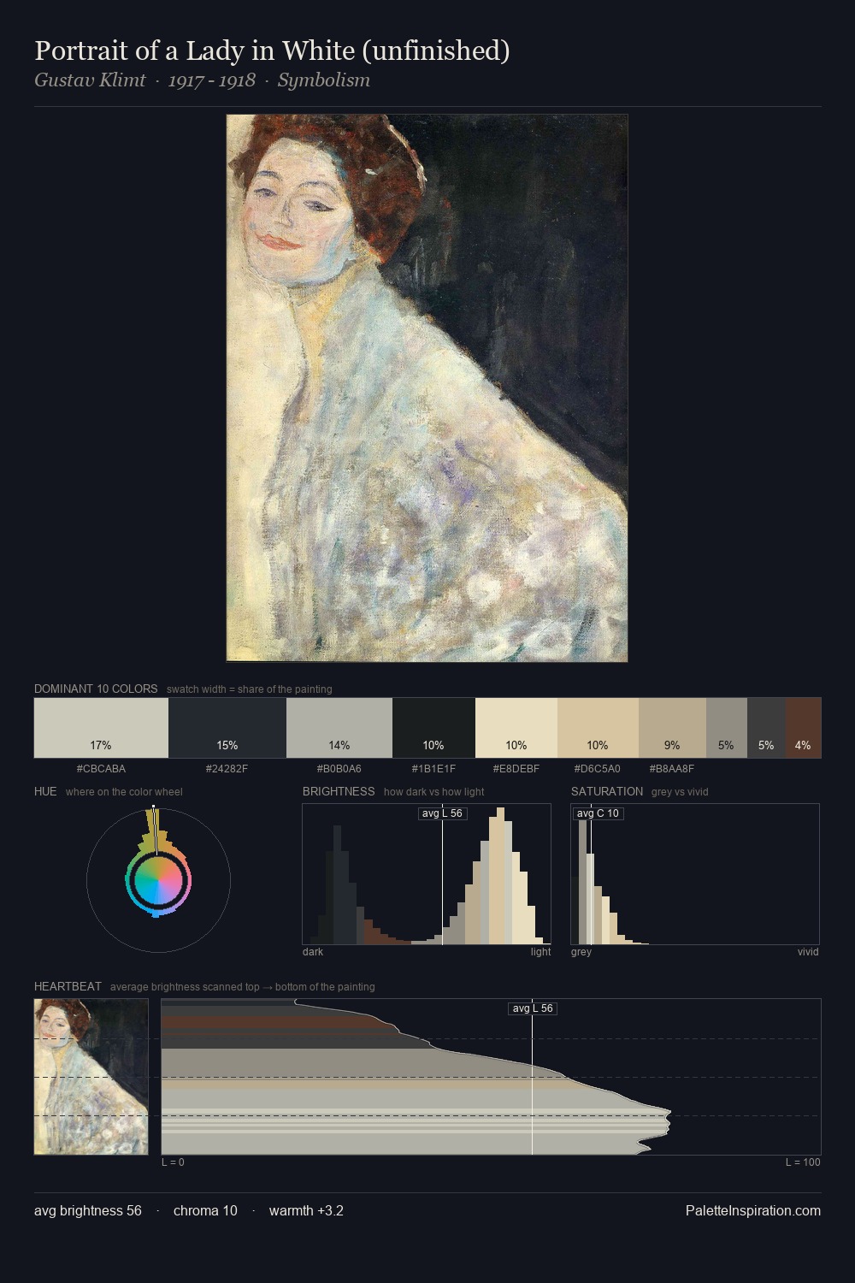The image size is (855, 1283).
Task: Pick the #B0B0A6 14% grey swatch
Action: [x=339, y=728]
